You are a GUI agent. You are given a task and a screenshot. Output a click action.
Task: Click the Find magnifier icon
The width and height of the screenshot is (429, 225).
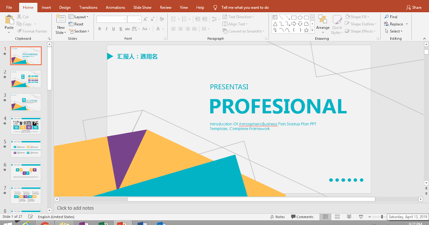click(387, 17)
